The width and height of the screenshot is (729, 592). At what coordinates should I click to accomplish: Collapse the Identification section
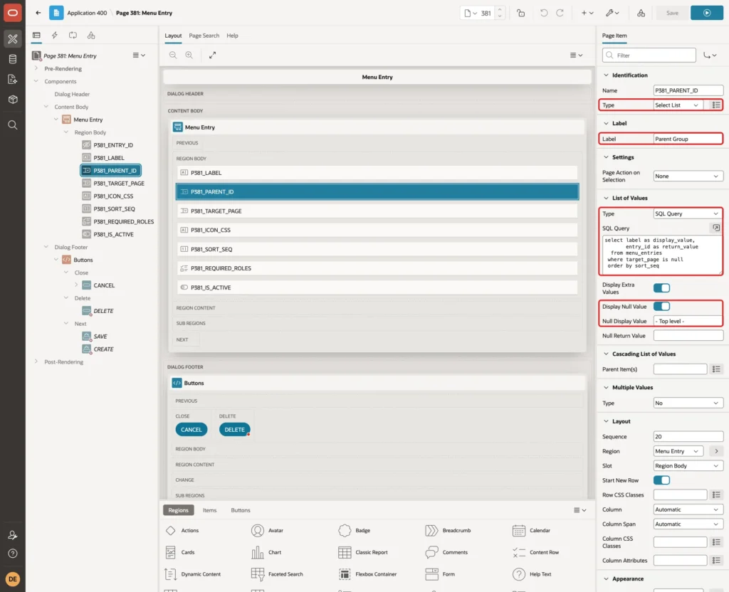tap(606, 75)
